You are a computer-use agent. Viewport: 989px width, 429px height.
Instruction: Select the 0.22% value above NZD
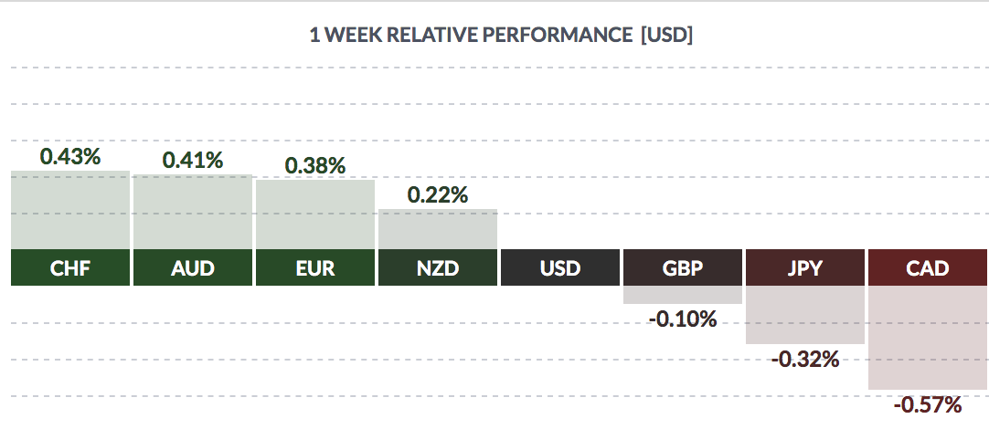click(438, 194)
